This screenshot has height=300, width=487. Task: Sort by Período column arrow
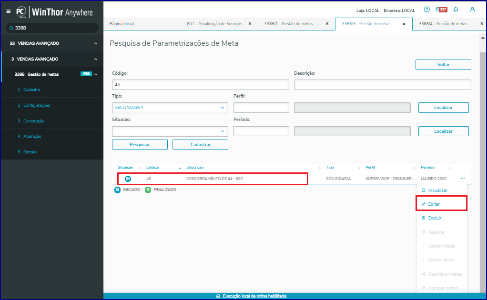click(x=450, y=168)
